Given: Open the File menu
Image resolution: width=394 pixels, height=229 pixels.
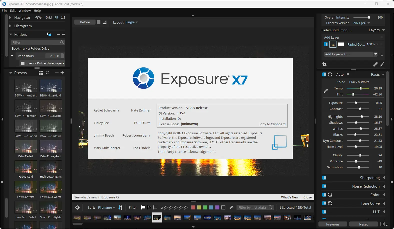Looking at the screenshot, I should [x=4, y=11].
